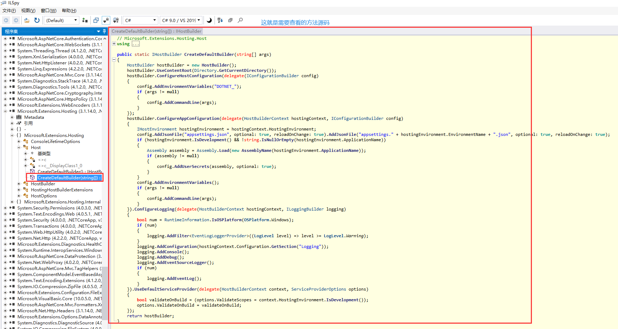This screenshot has height=329, width=618.
Task: Click the navigate Forward arrow icon
Action: click(x=16, y=20)
